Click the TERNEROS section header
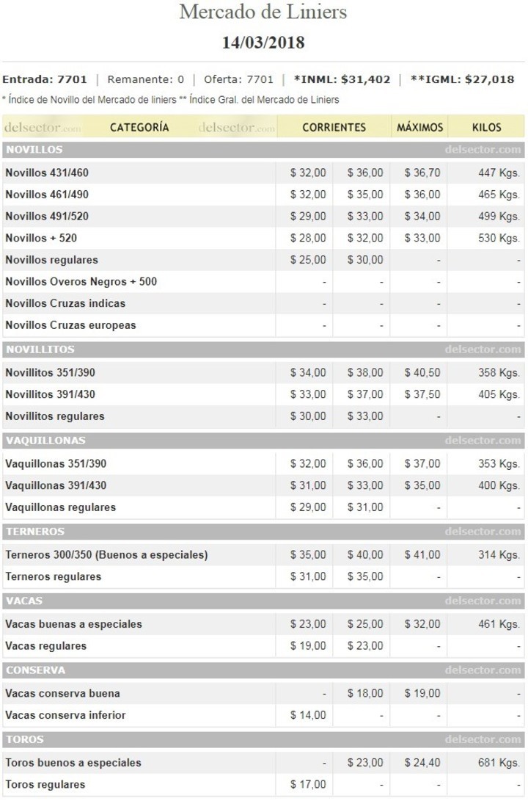Image resolution: width=528 pixels, height=801 pixels. (x=35, y=532)
